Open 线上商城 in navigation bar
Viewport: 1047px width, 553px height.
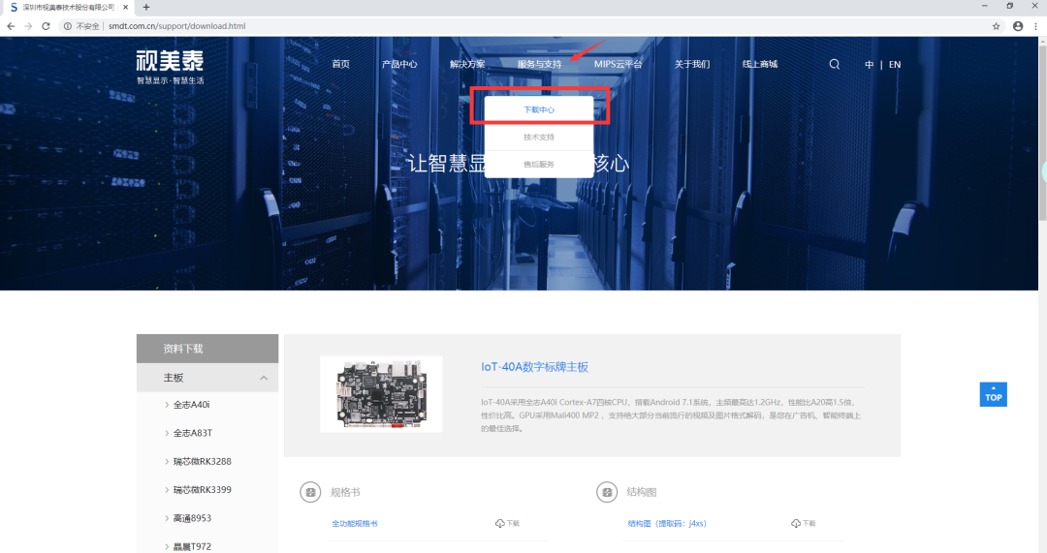[x=760, y=64]
